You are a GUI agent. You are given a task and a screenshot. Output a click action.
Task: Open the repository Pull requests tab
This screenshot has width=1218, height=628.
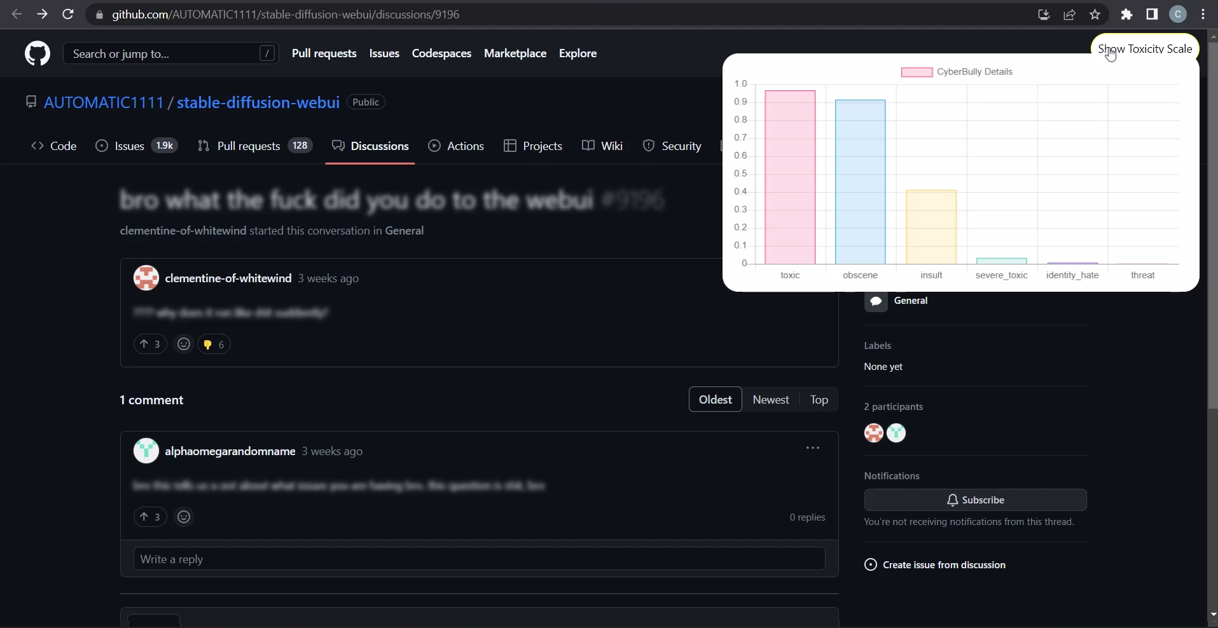click(254, 146)
